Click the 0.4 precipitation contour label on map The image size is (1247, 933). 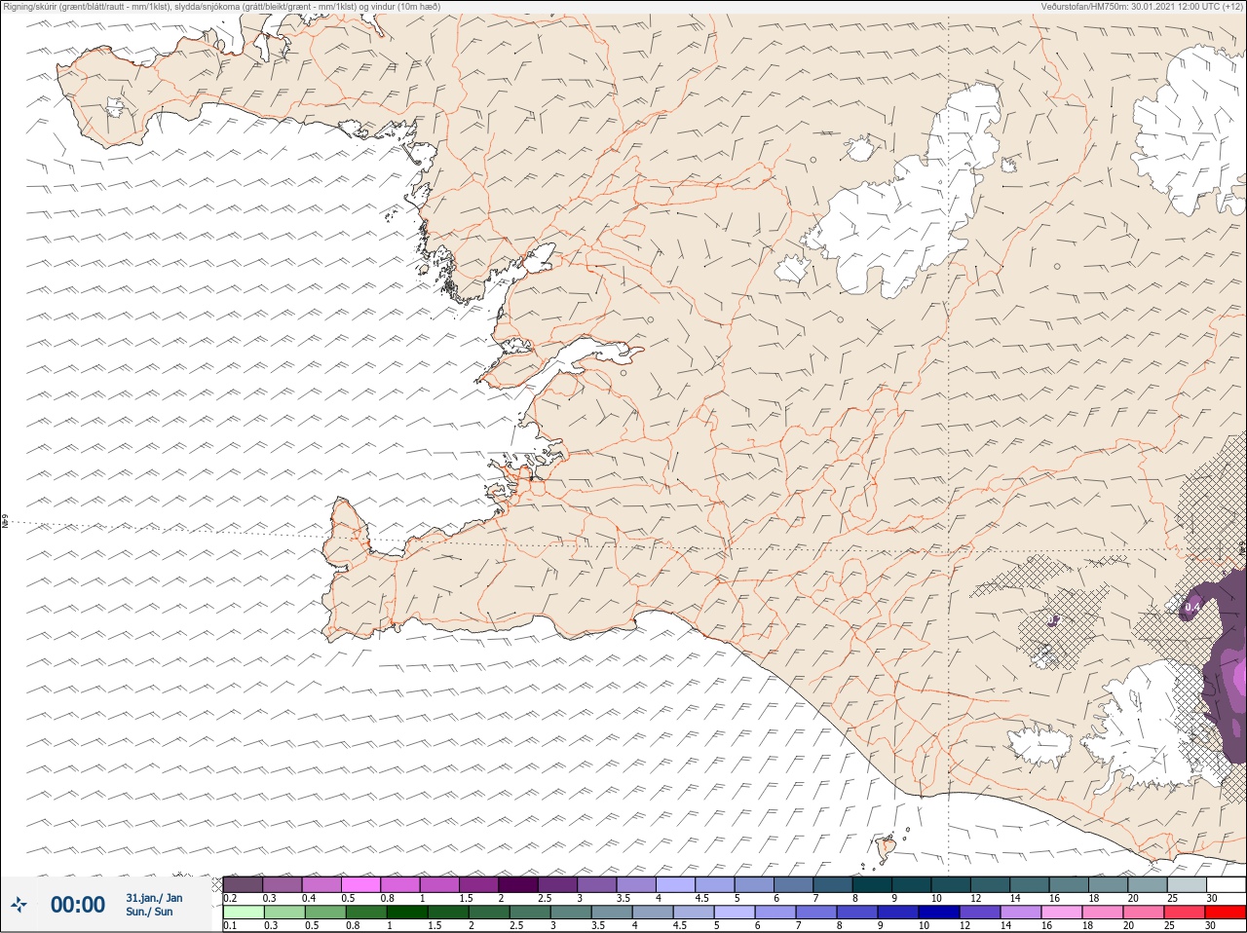1192,607
